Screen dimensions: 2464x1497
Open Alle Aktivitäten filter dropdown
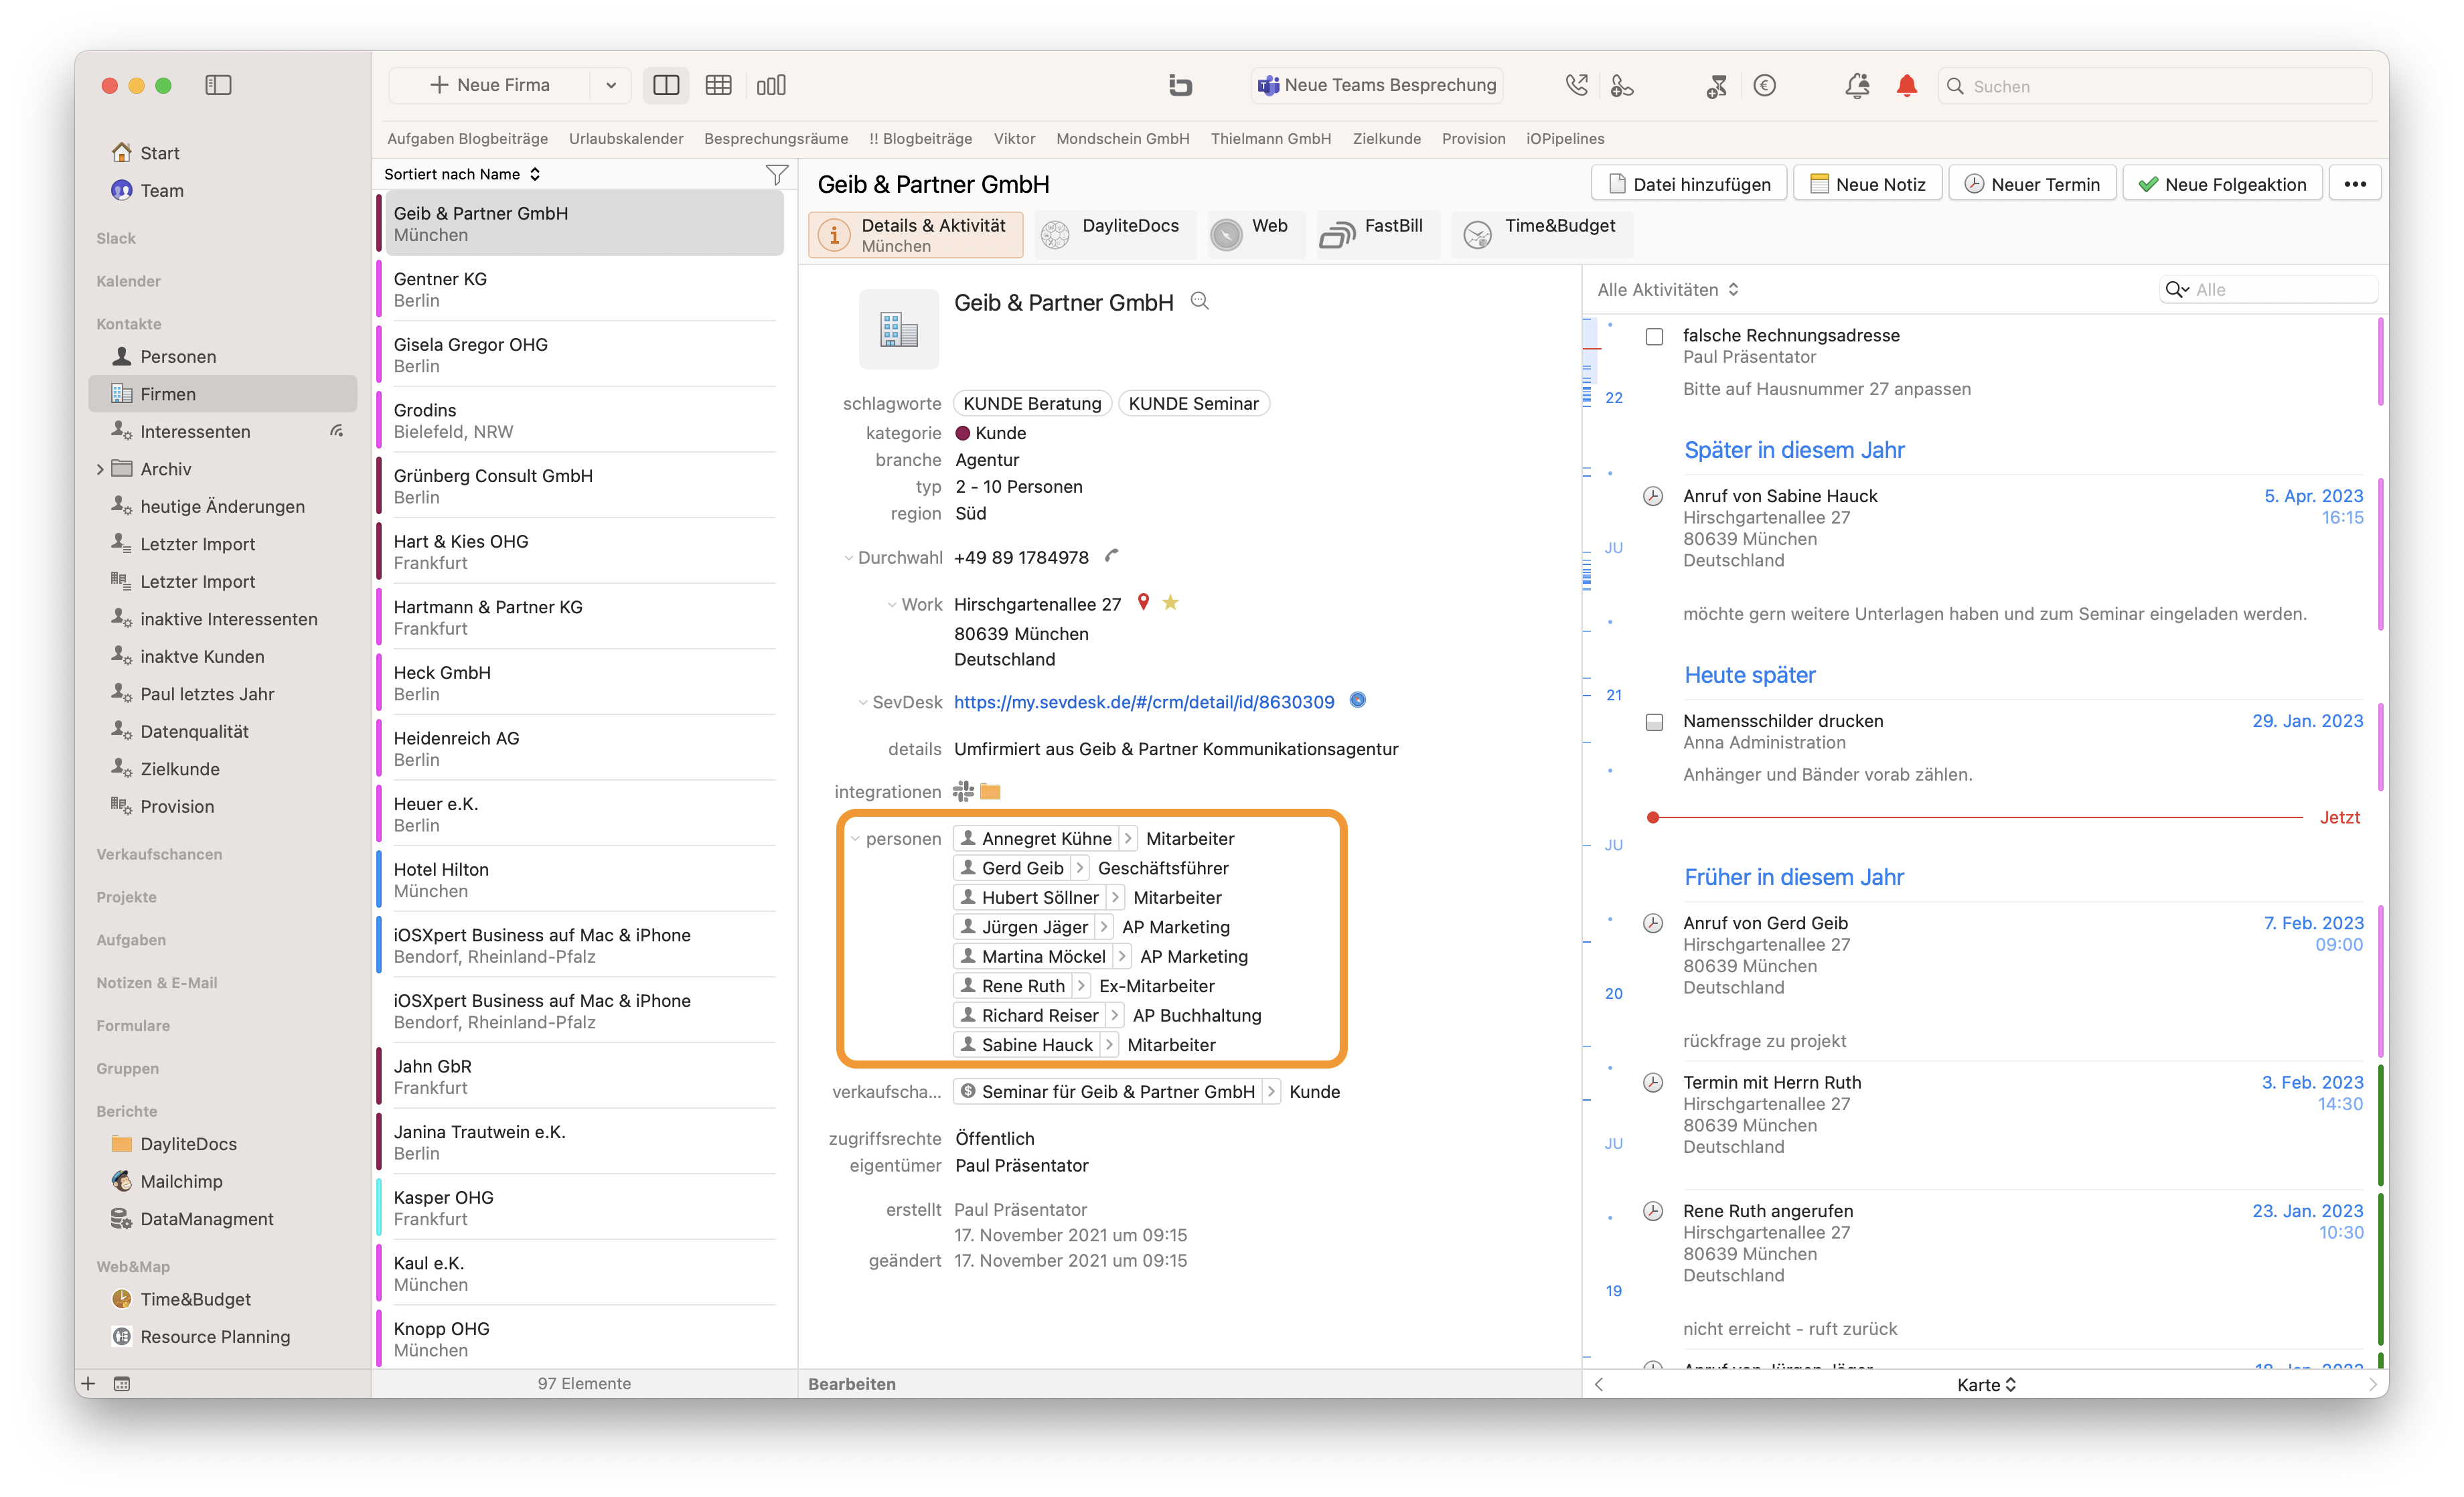coord(1668,289)
